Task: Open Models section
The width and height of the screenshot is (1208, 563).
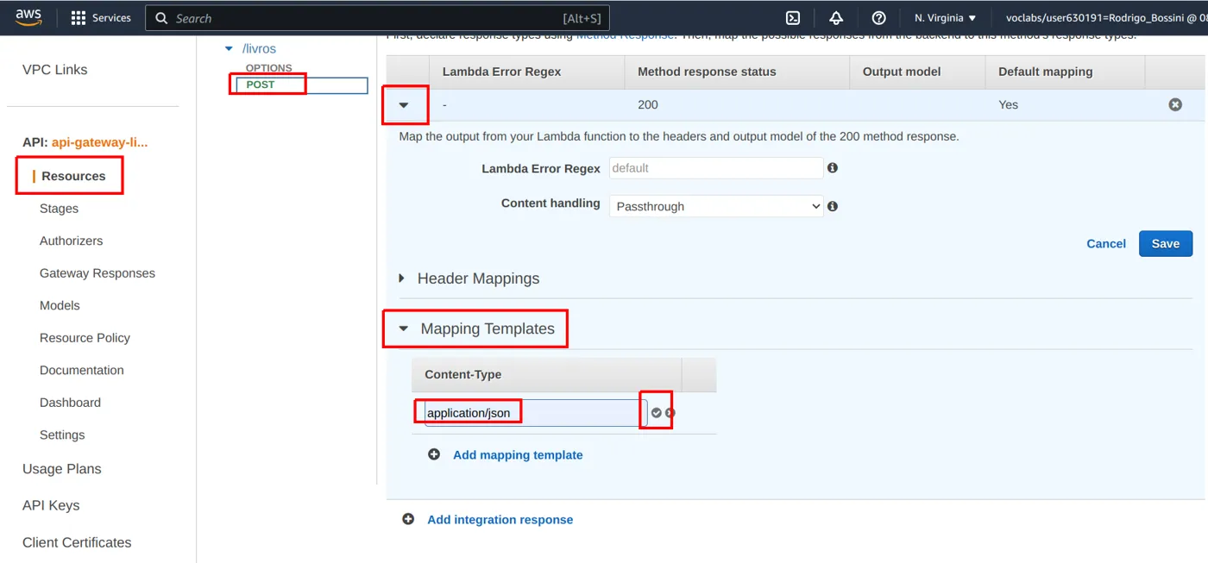Action: point(60,305)
